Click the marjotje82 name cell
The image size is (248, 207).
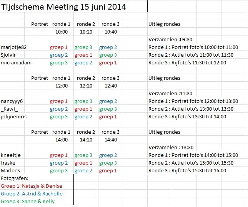tap(14, 47)
